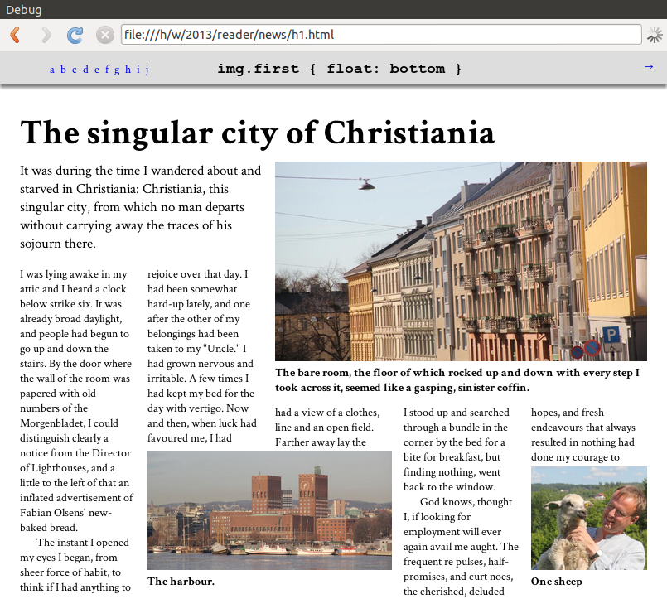This screenshot has height=599, width=667.
Task: Click the loading spinner icon beside the address bar
Action: coord(655,35)
